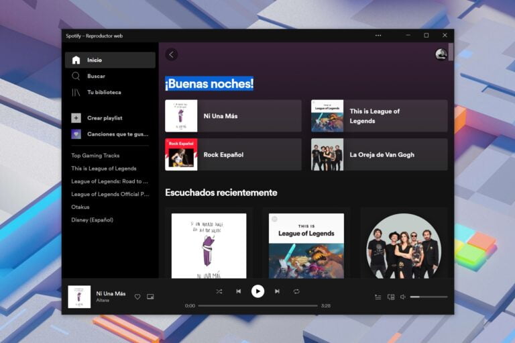Open connect to a device menu
The height and width of the screenshot is (343, 515).
391,297
